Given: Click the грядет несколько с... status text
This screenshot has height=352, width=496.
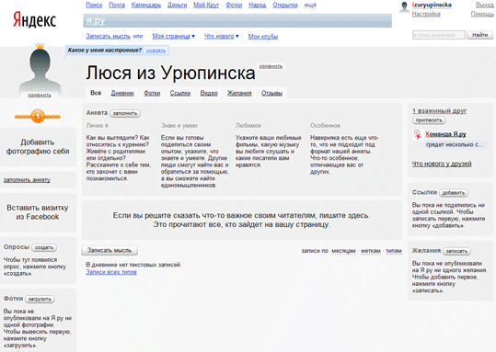Looking at the screenshot, I should pos(455,144).
